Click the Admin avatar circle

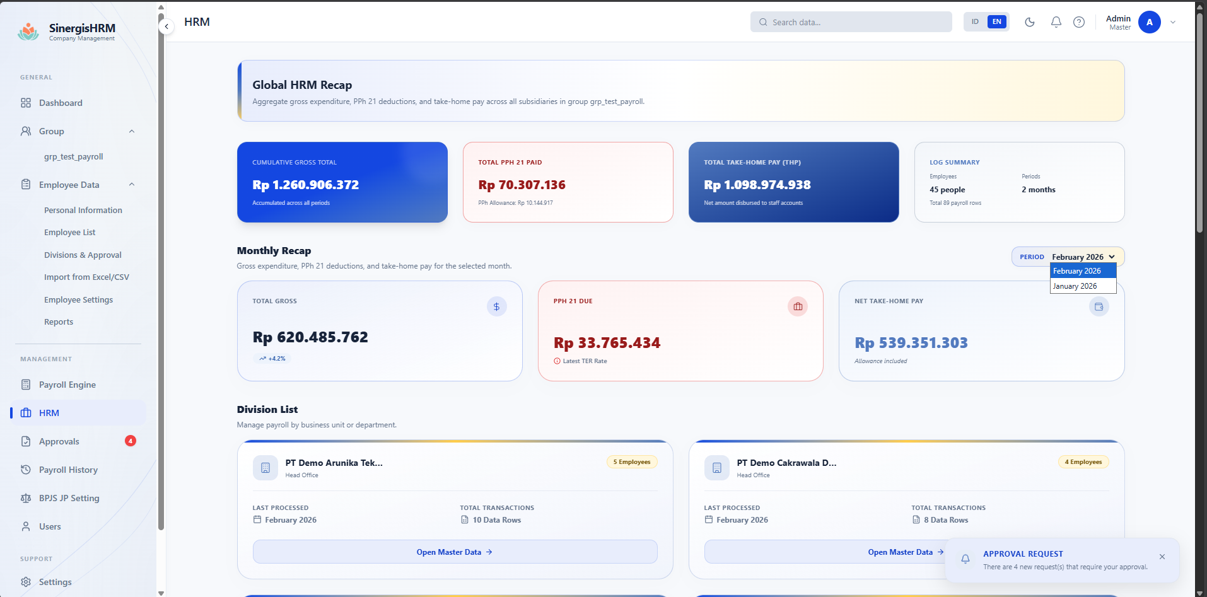pyautogui.click(x=1150, y=22)
